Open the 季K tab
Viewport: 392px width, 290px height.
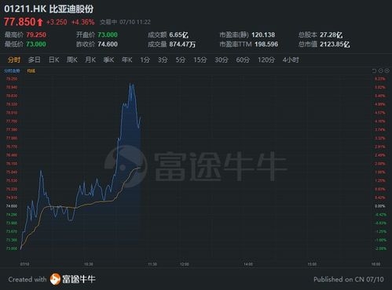pyautogui.click(x=108, y=60)
